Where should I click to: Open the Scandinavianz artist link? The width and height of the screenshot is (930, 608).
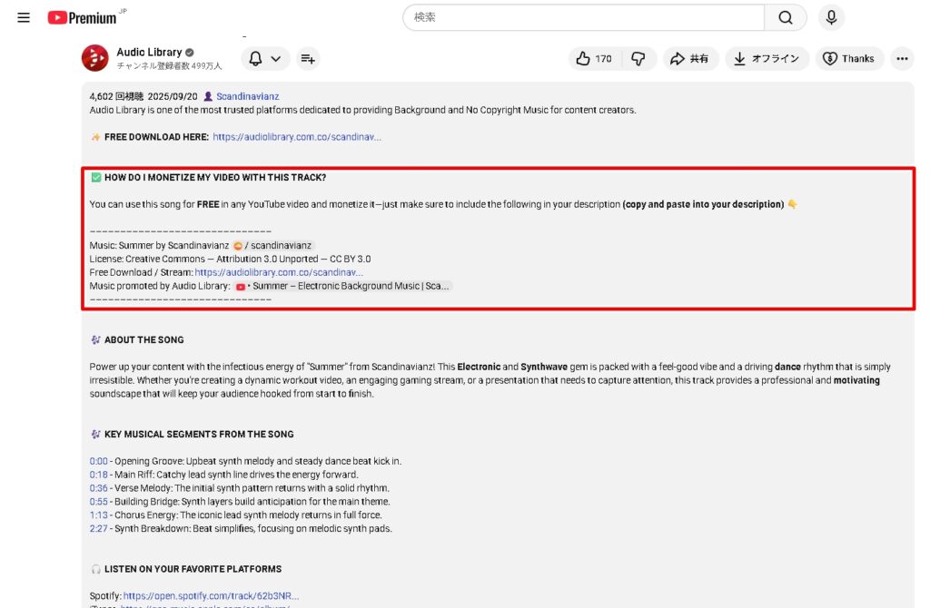coord(247,96)
